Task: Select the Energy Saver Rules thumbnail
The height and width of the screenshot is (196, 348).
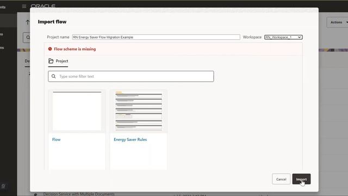Action: tap(139, 111)
